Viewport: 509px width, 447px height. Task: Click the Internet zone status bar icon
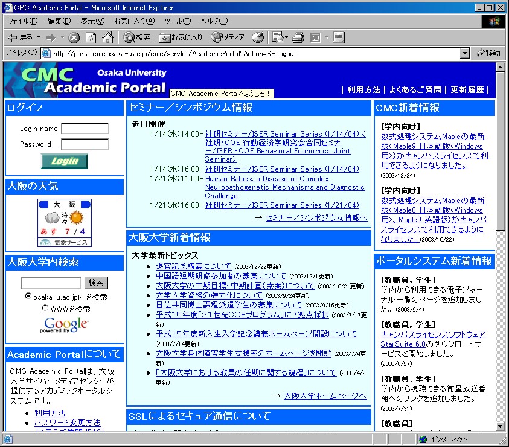coord(423,440)
